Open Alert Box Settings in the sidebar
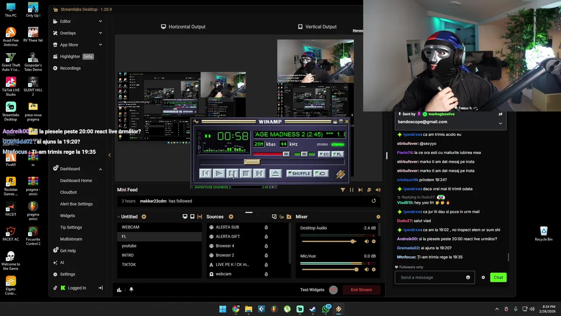This screenshot has height=316, width=561. (x=76, y=204)
